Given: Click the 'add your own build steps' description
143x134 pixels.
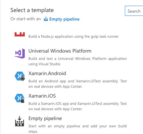Looking at the screenshot, I should [x=78, y=129].
